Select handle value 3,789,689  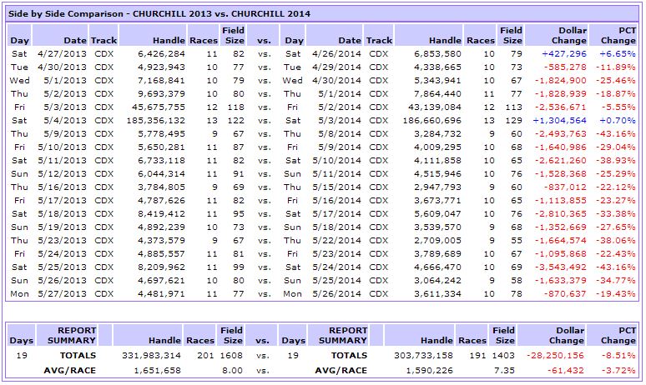pyautogui.click(x=437, y=254)
